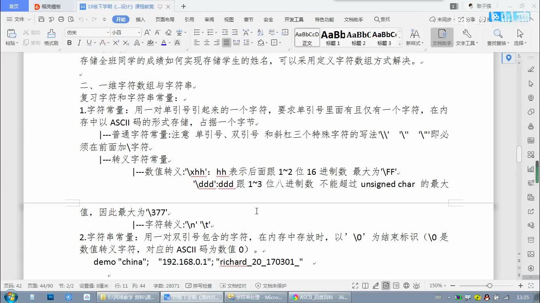
Task: Apply the 标题 1 heading style
Action: [x=333, y=38]
